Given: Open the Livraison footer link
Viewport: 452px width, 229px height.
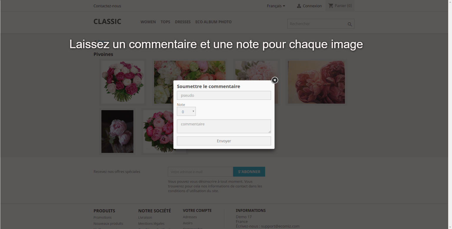Looking at the screenshot, I should (x=145, y=218).
